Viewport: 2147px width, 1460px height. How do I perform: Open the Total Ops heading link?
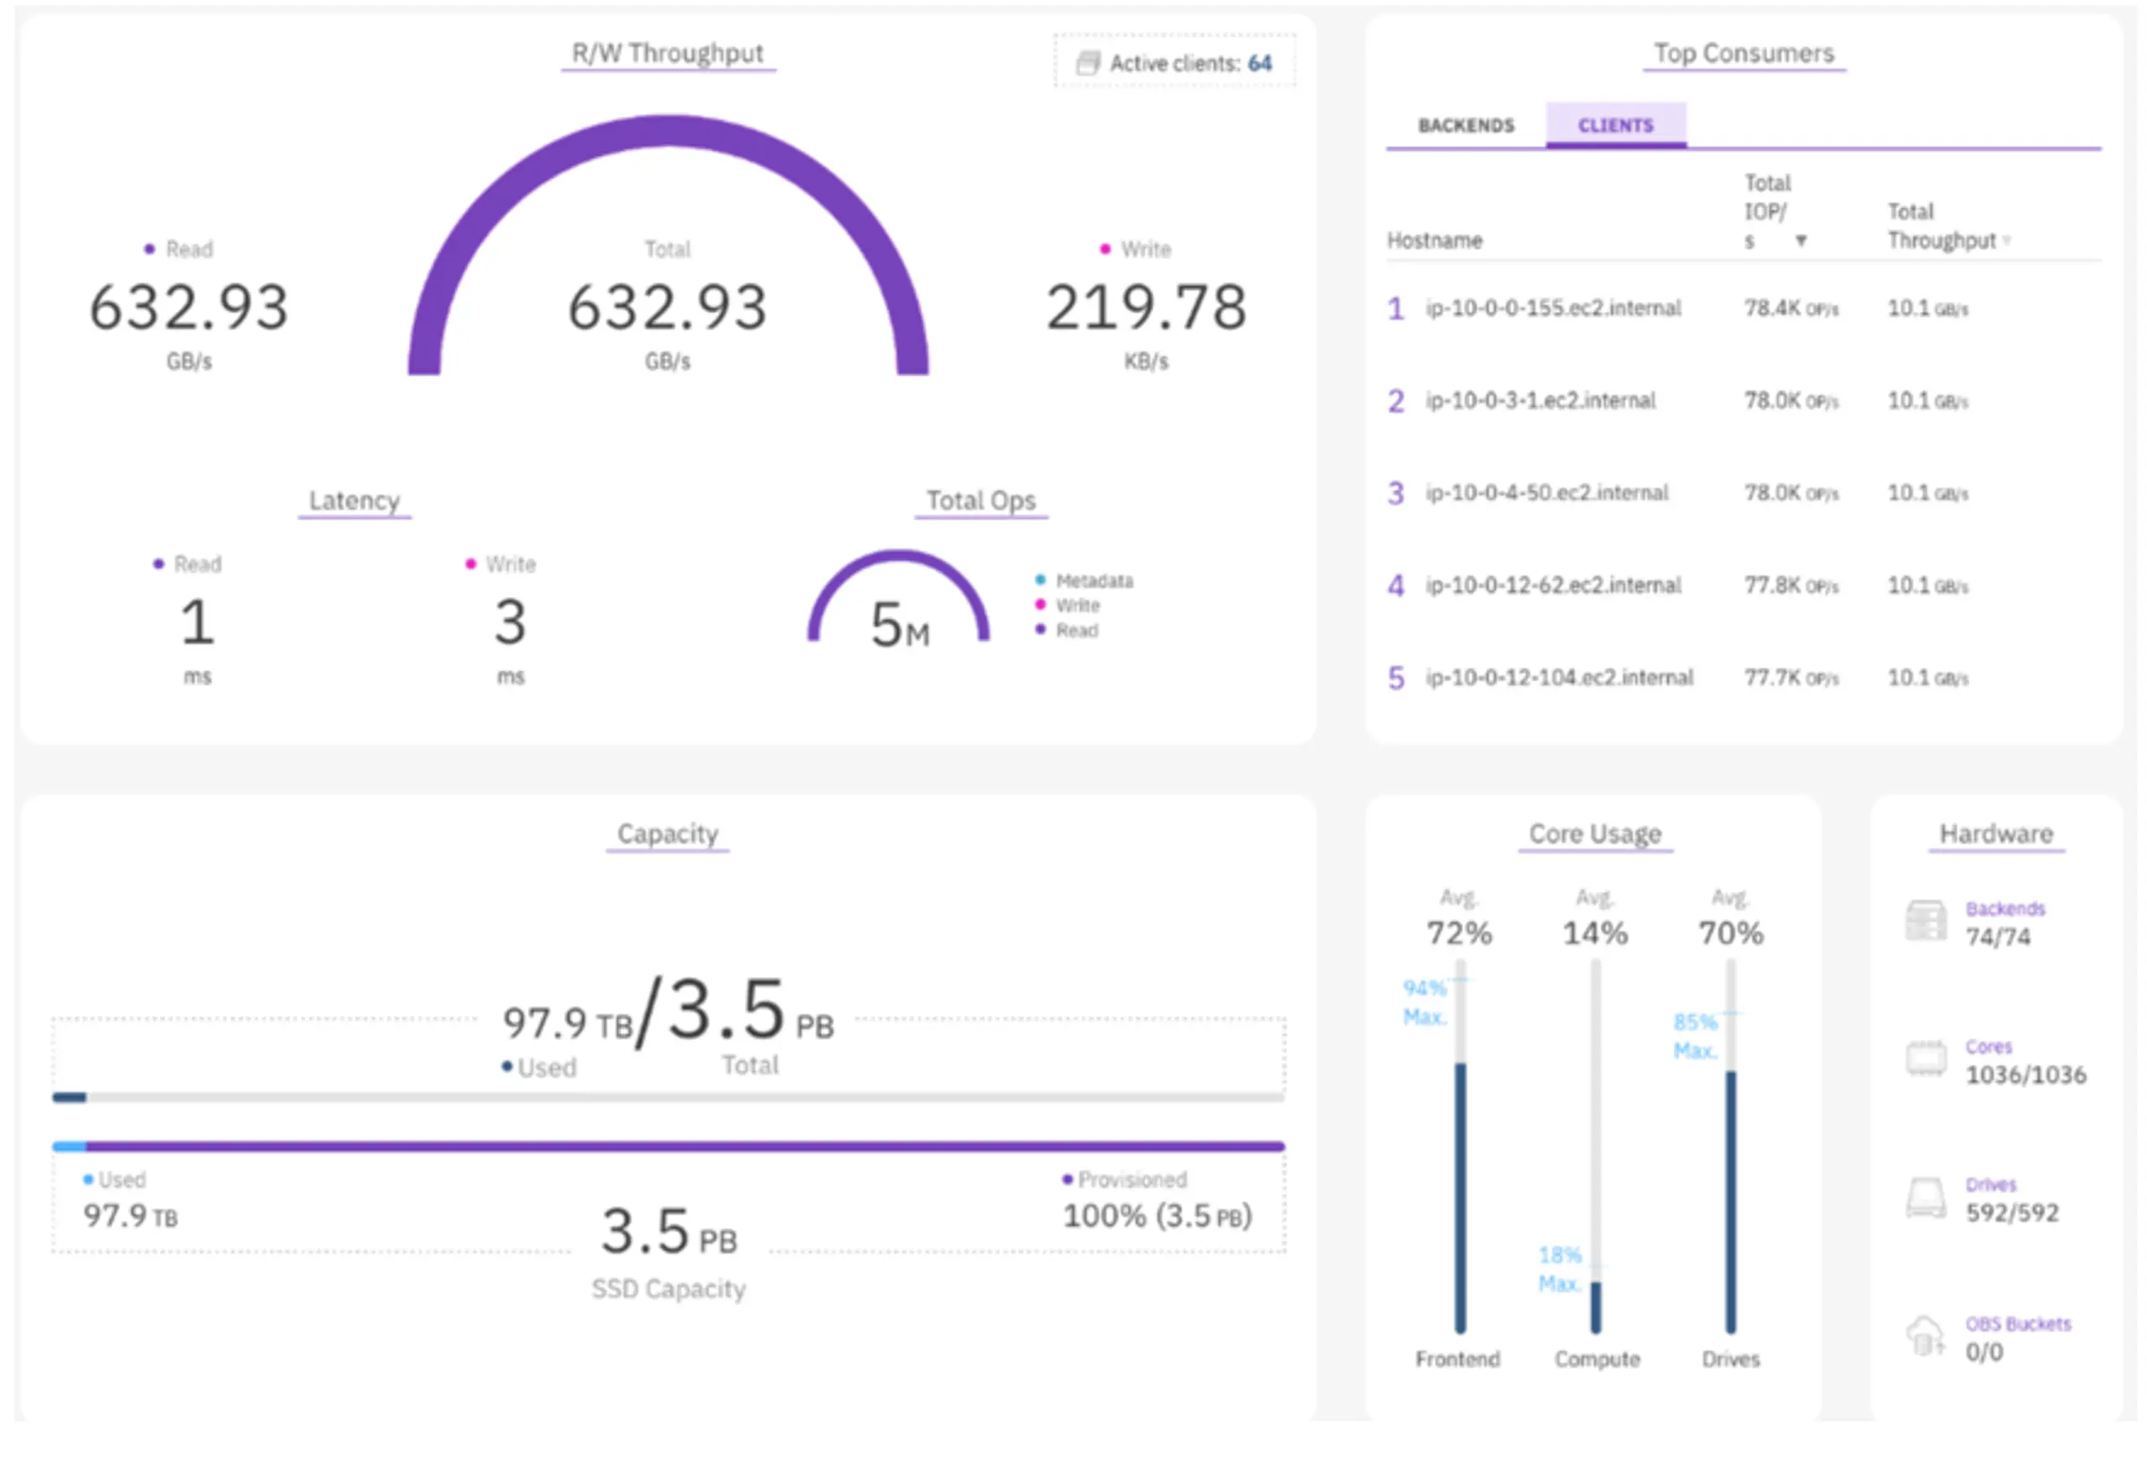[x=981, y=501]
